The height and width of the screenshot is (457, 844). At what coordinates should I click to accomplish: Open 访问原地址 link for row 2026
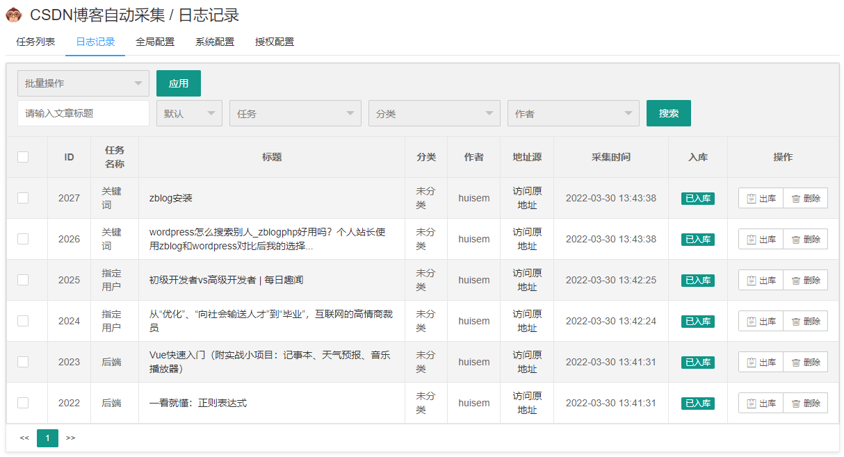click(528, 239)
